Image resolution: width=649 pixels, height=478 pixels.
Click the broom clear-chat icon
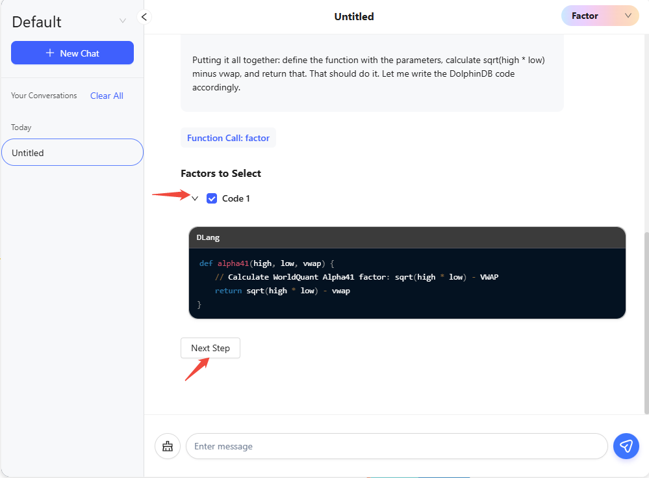168,446
